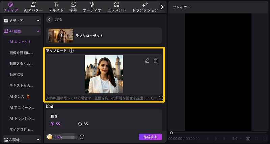
Task: Click the AI credits coin icon
Action: 50,137
